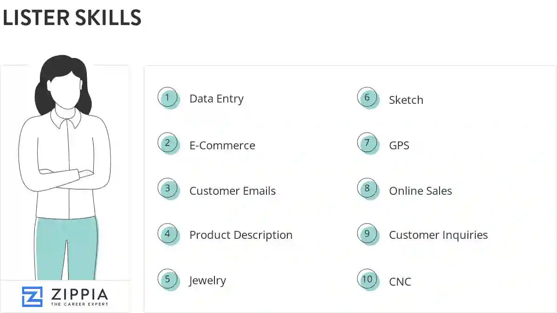Click the number 9 circle badge
This screenshot has height=313, width=557.
click(x=367, y=234)
